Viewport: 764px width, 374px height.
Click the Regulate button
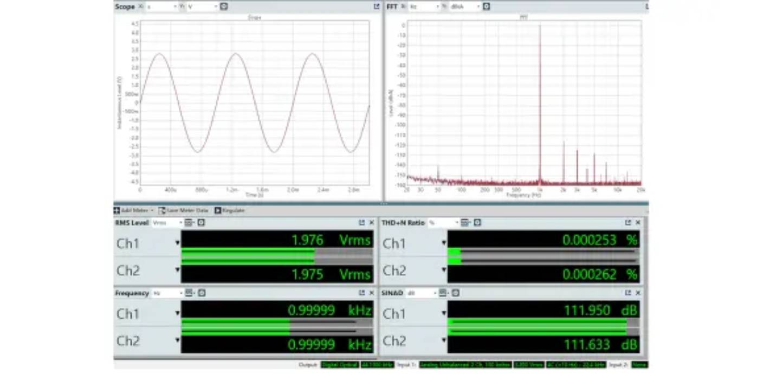coord(230,210)
